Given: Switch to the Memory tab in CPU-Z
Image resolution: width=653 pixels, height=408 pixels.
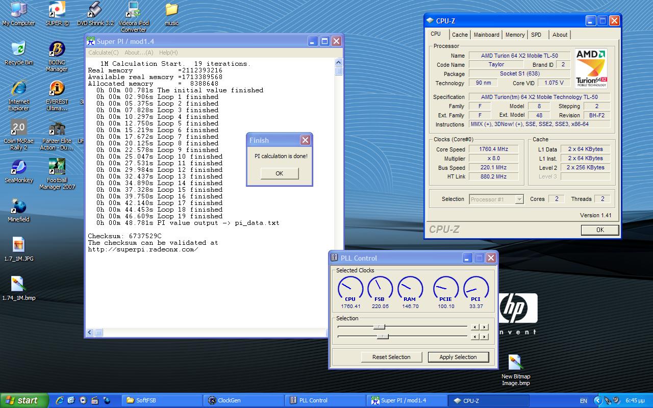Looking at the screenshot, I should point(515,35).
